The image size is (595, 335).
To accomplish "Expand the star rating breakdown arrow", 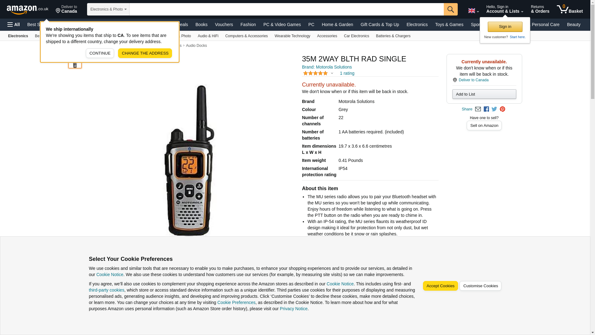I will tap(332, 74).
